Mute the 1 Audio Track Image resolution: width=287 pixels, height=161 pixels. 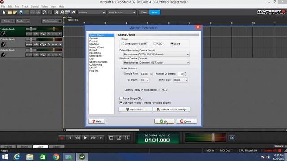[x=29, y=34]
